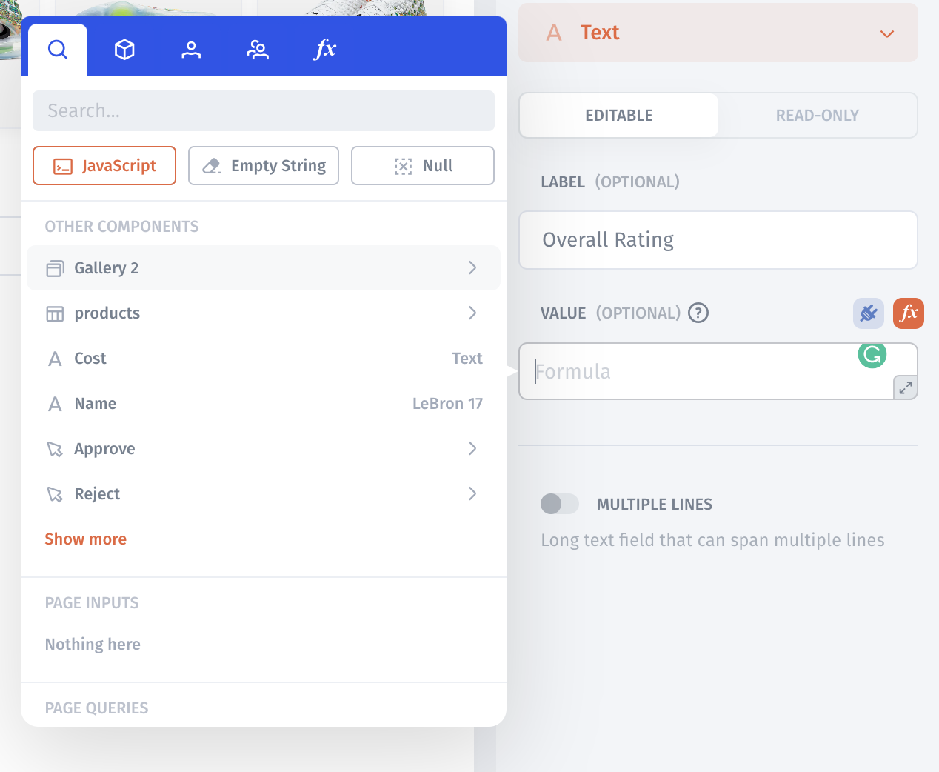The width and height of the screenshot is (939, 772).
Task: Switch to the fx functions tab
Action: (x=324, y=50)
